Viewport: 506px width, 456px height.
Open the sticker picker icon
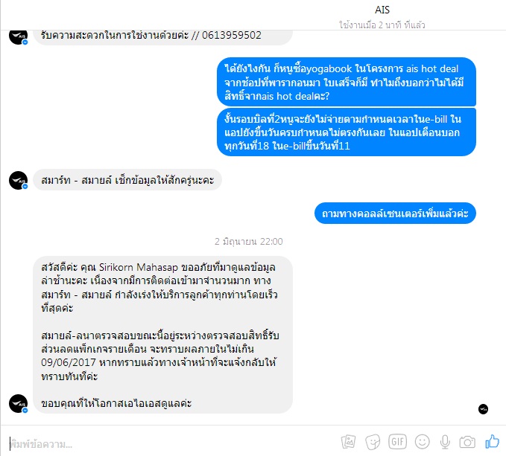pyautogui.click(x=373, y=442)
